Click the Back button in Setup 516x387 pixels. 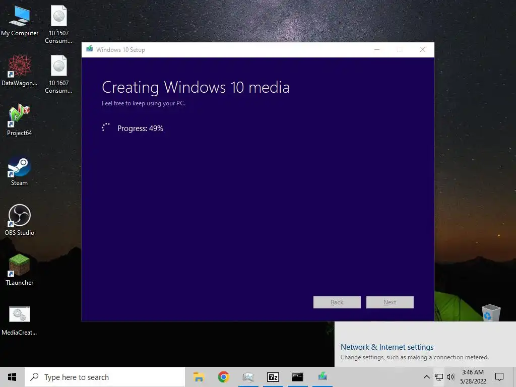(337, 302)
